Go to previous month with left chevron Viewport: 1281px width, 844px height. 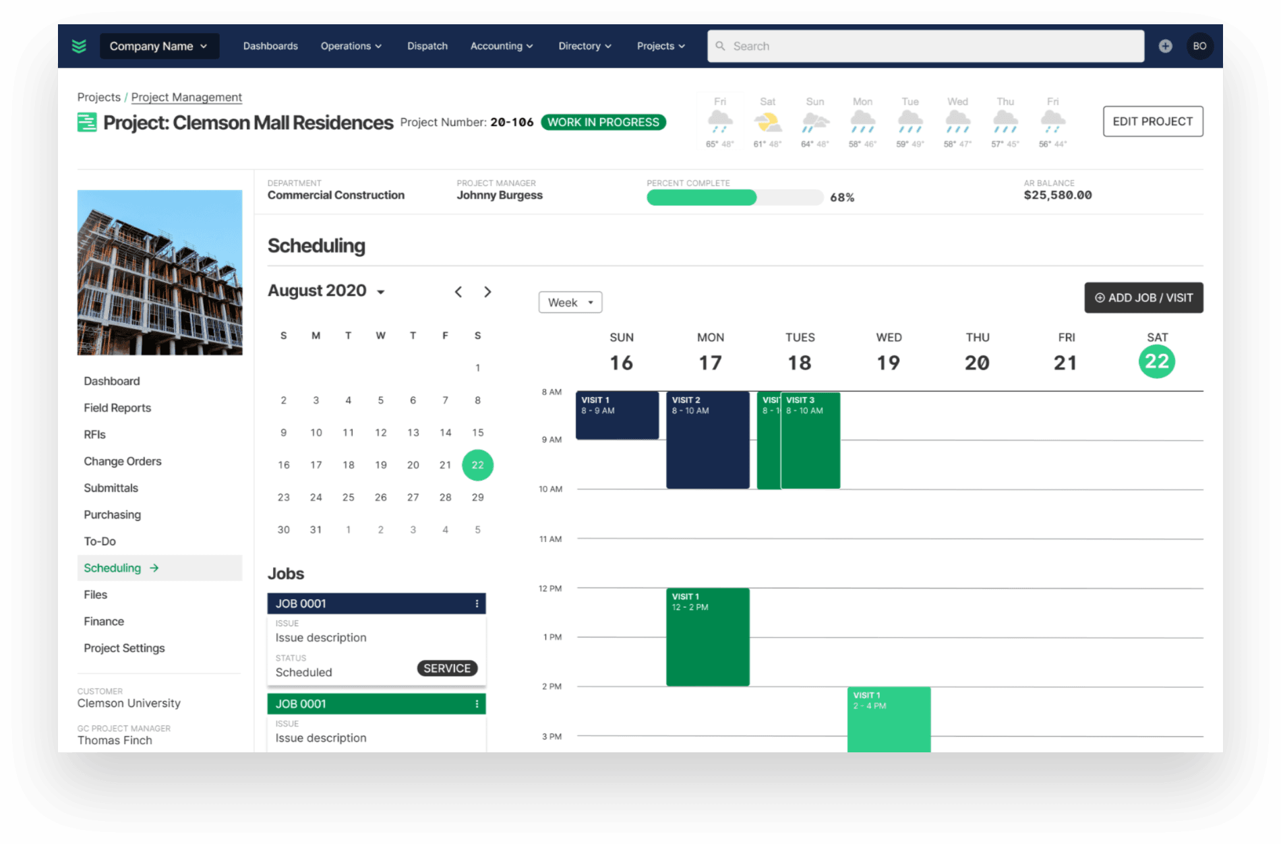pyautogui.click(x=458, y=292)
